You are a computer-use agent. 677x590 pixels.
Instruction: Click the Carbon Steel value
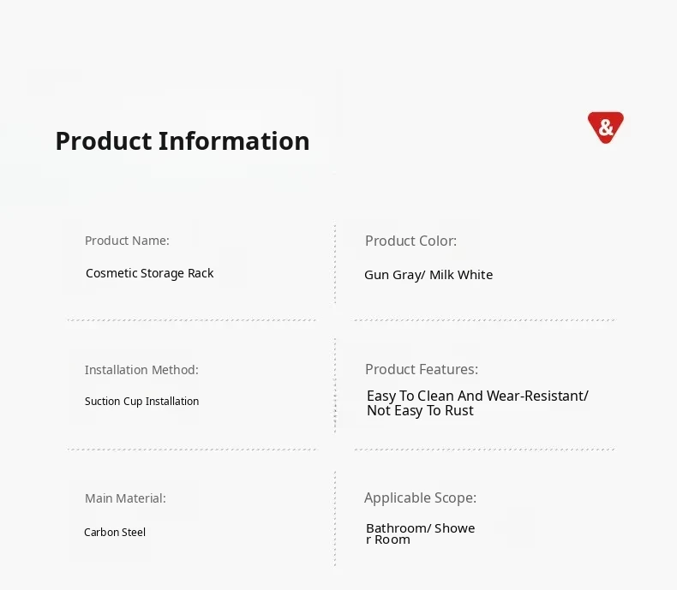point(115,532)
